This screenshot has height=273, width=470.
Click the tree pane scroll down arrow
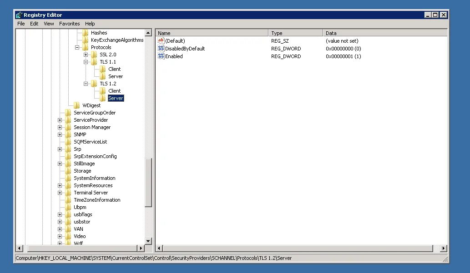148,241
